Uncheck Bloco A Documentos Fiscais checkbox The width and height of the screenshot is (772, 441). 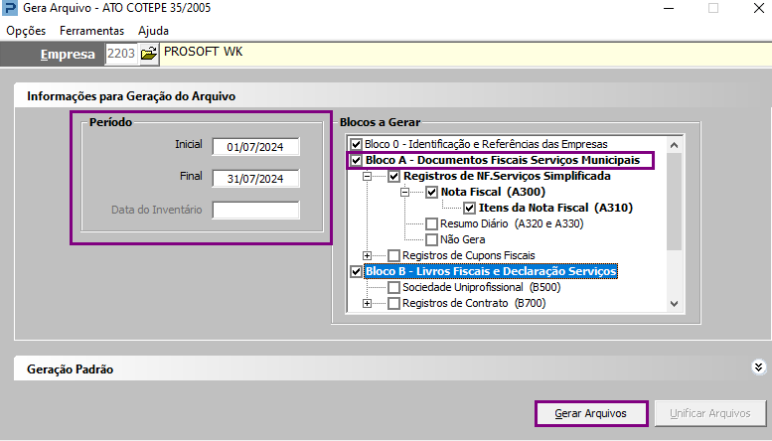356,161
